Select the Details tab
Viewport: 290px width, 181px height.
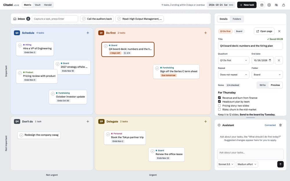click(x=223, y=19)
